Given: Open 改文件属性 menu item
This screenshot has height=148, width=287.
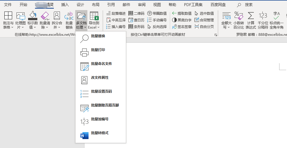Looking at the screenshot, I should tap(100, 78).
